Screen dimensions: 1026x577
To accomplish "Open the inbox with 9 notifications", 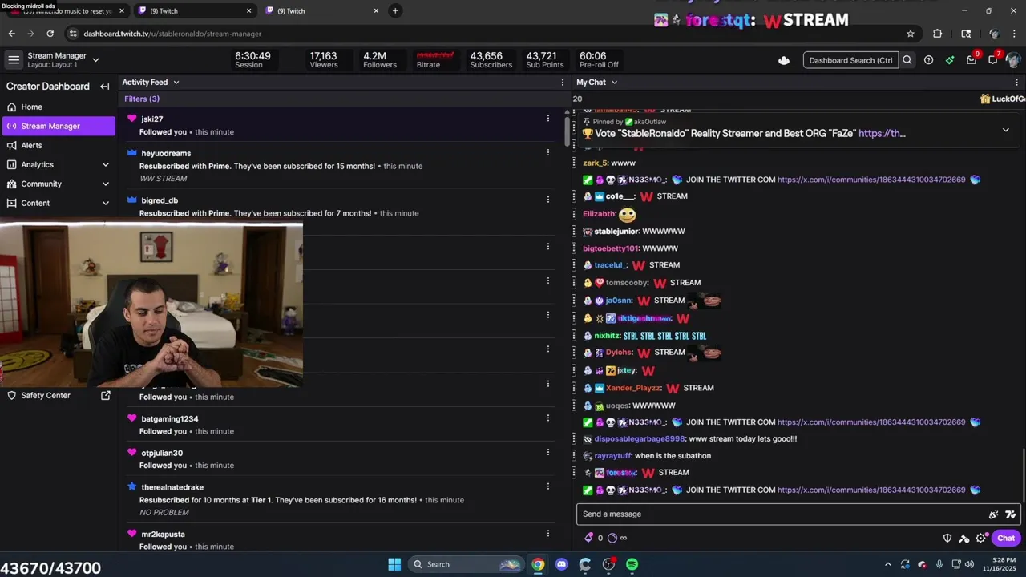I will tap(972, 59).
